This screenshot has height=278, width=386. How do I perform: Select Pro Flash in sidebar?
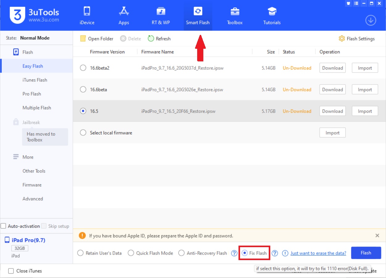point(32,94)
